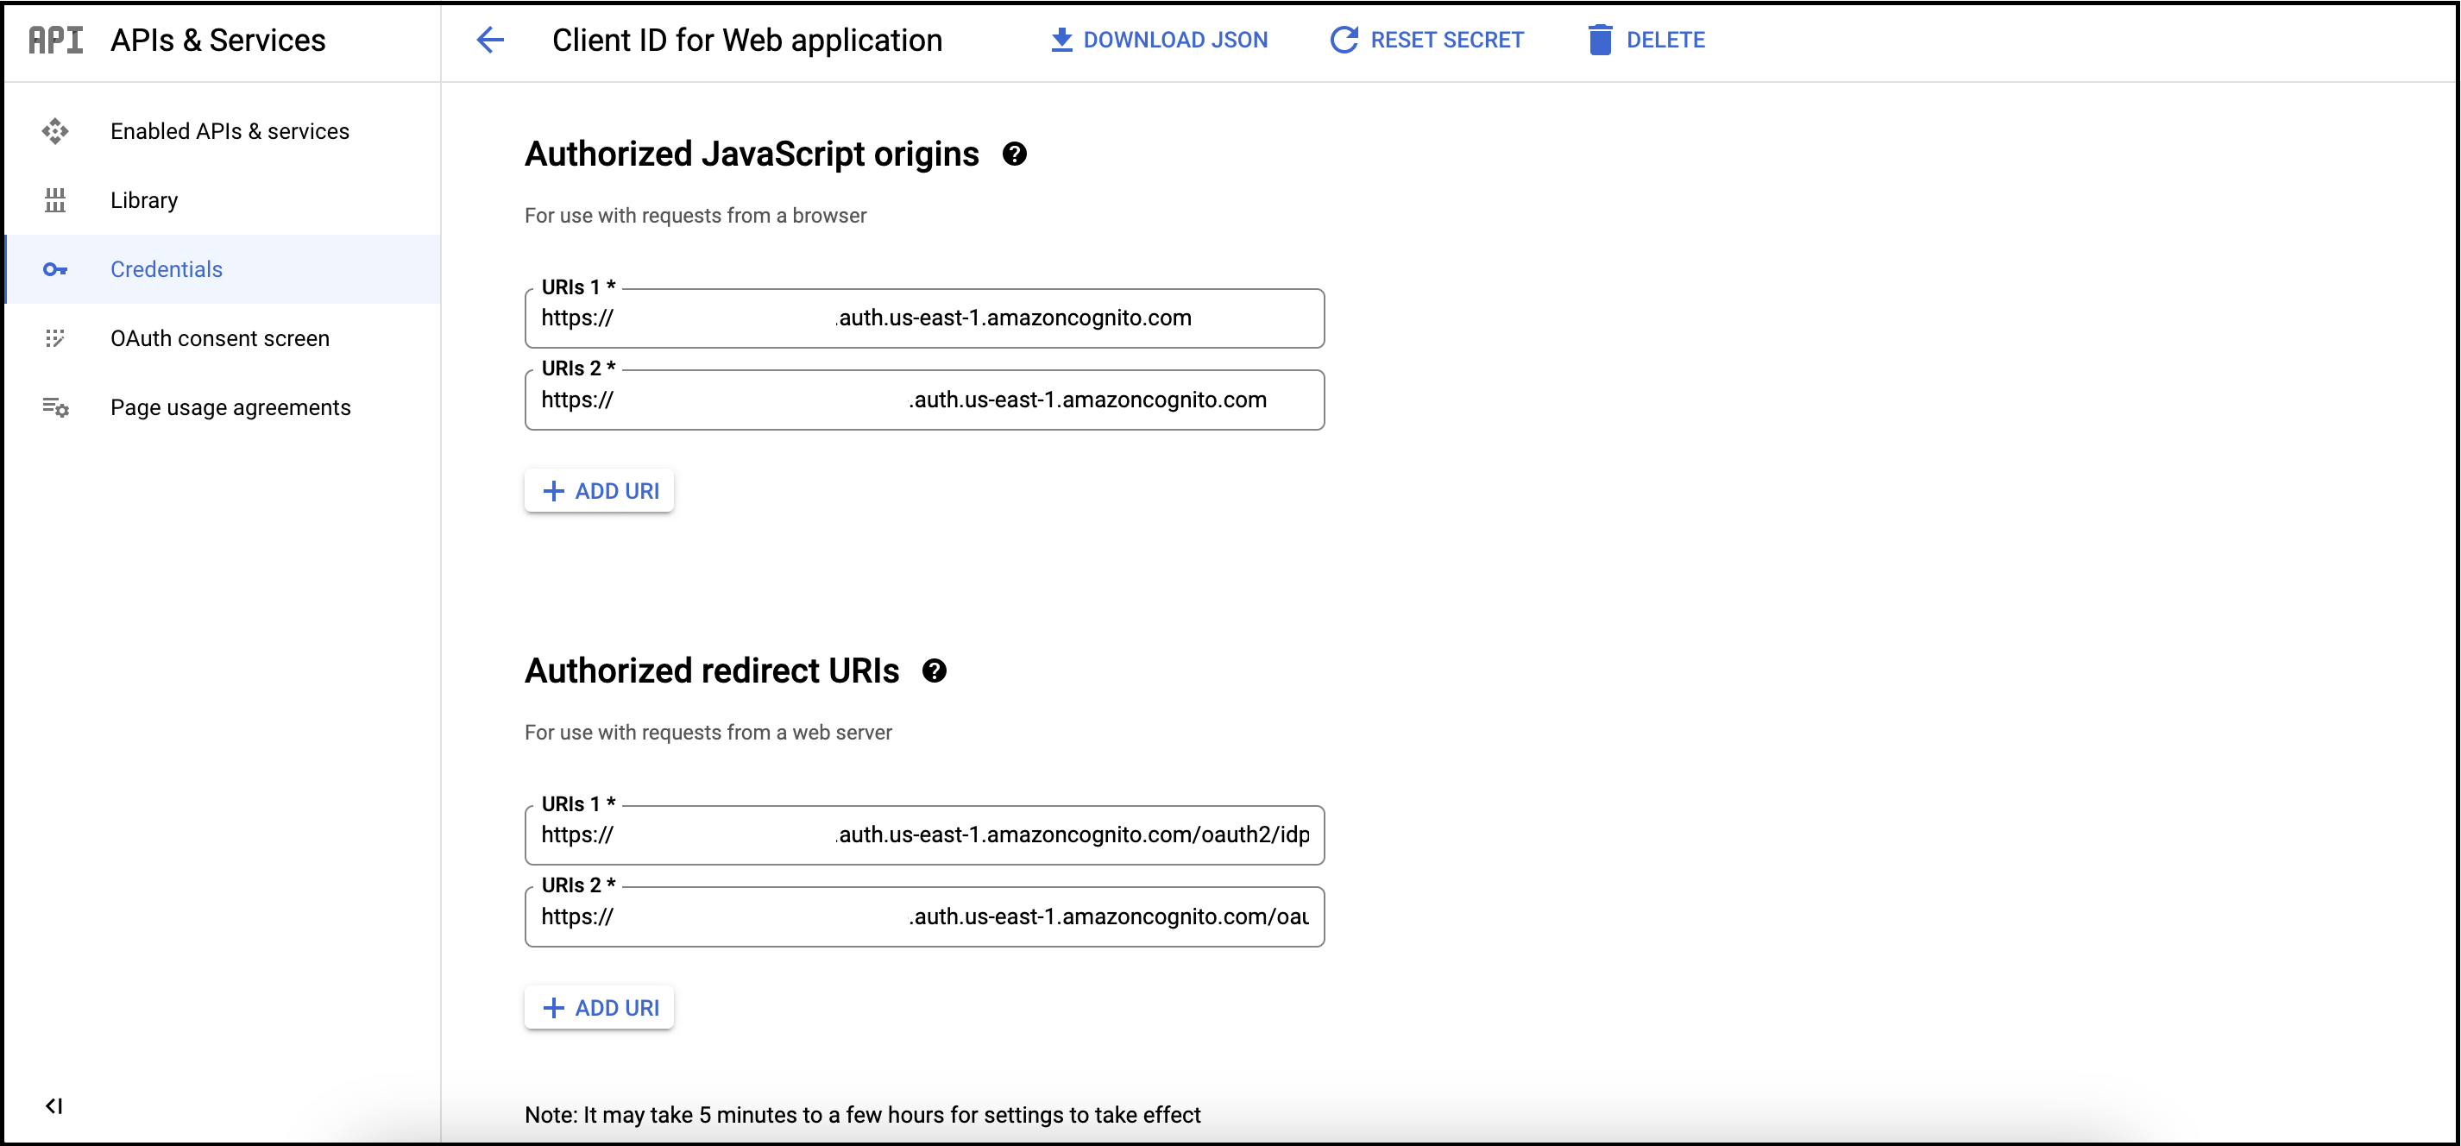Click the Page usage agreements icon
The width and height of the screenshot is (2461, 1146).
tap(55, 407)
